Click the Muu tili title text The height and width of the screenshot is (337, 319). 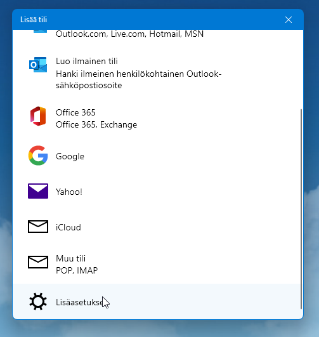70,258
